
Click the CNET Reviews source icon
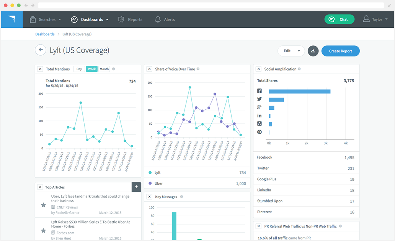(53, 207)
